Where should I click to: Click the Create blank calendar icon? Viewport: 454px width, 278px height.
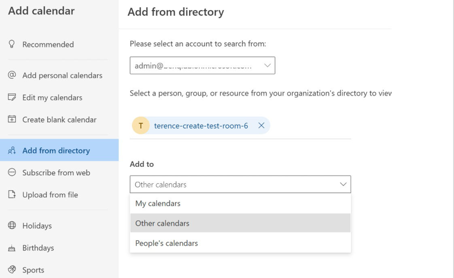coord(12,119)
